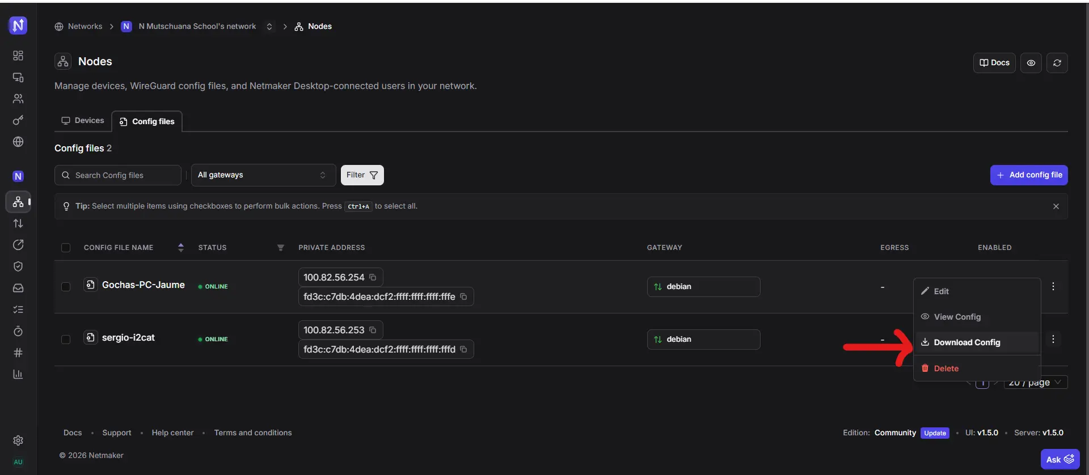Open the Help center footer link
1089x475 pixels.
click(x=172, y=433)
